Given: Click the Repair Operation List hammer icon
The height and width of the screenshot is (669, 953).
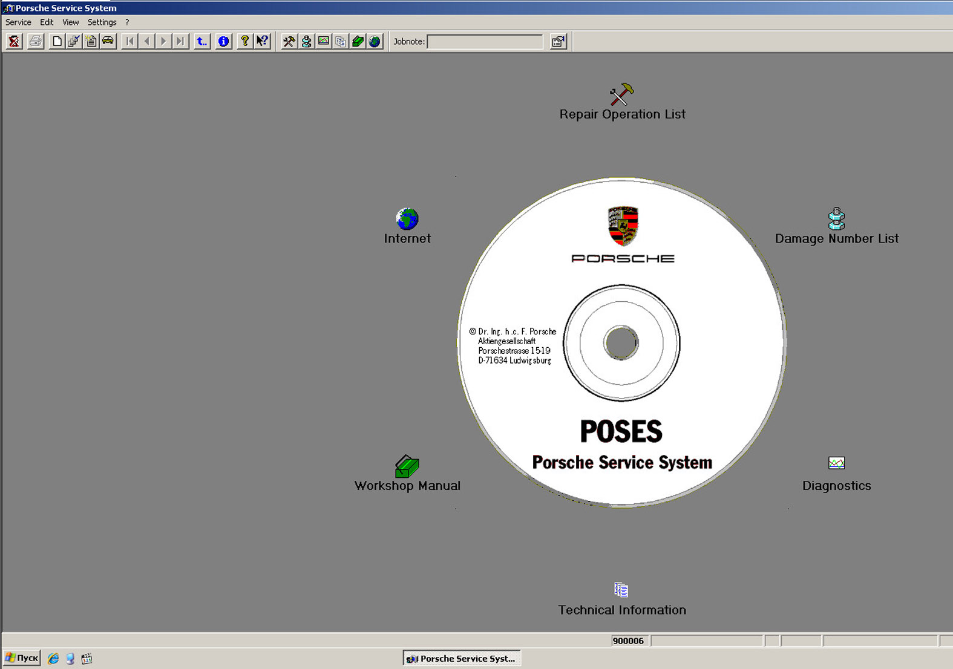Looking at the screenshot, I should pos(621,95).
